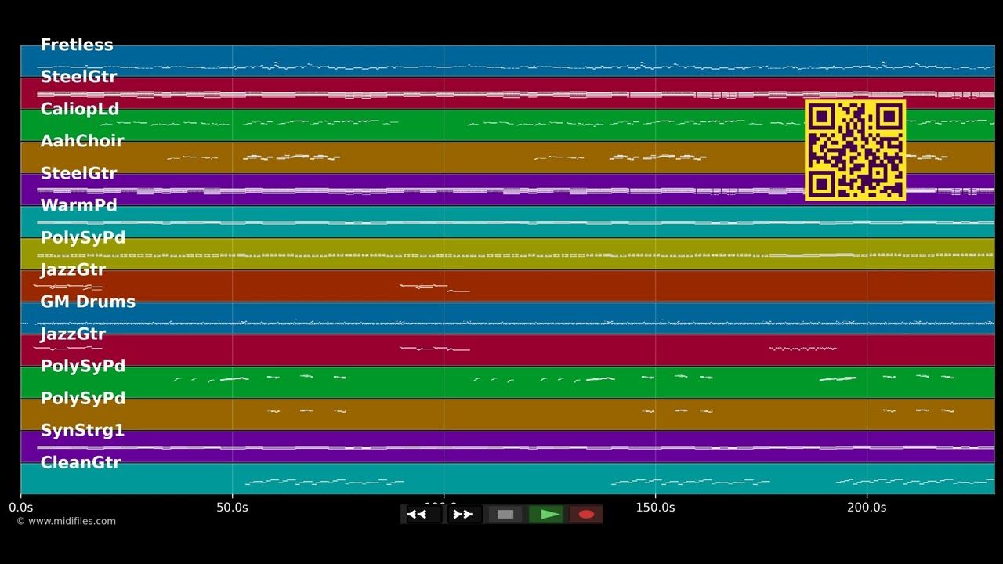
Task: Stop playback with the gray square button
Action: click(x=505, y=515)
